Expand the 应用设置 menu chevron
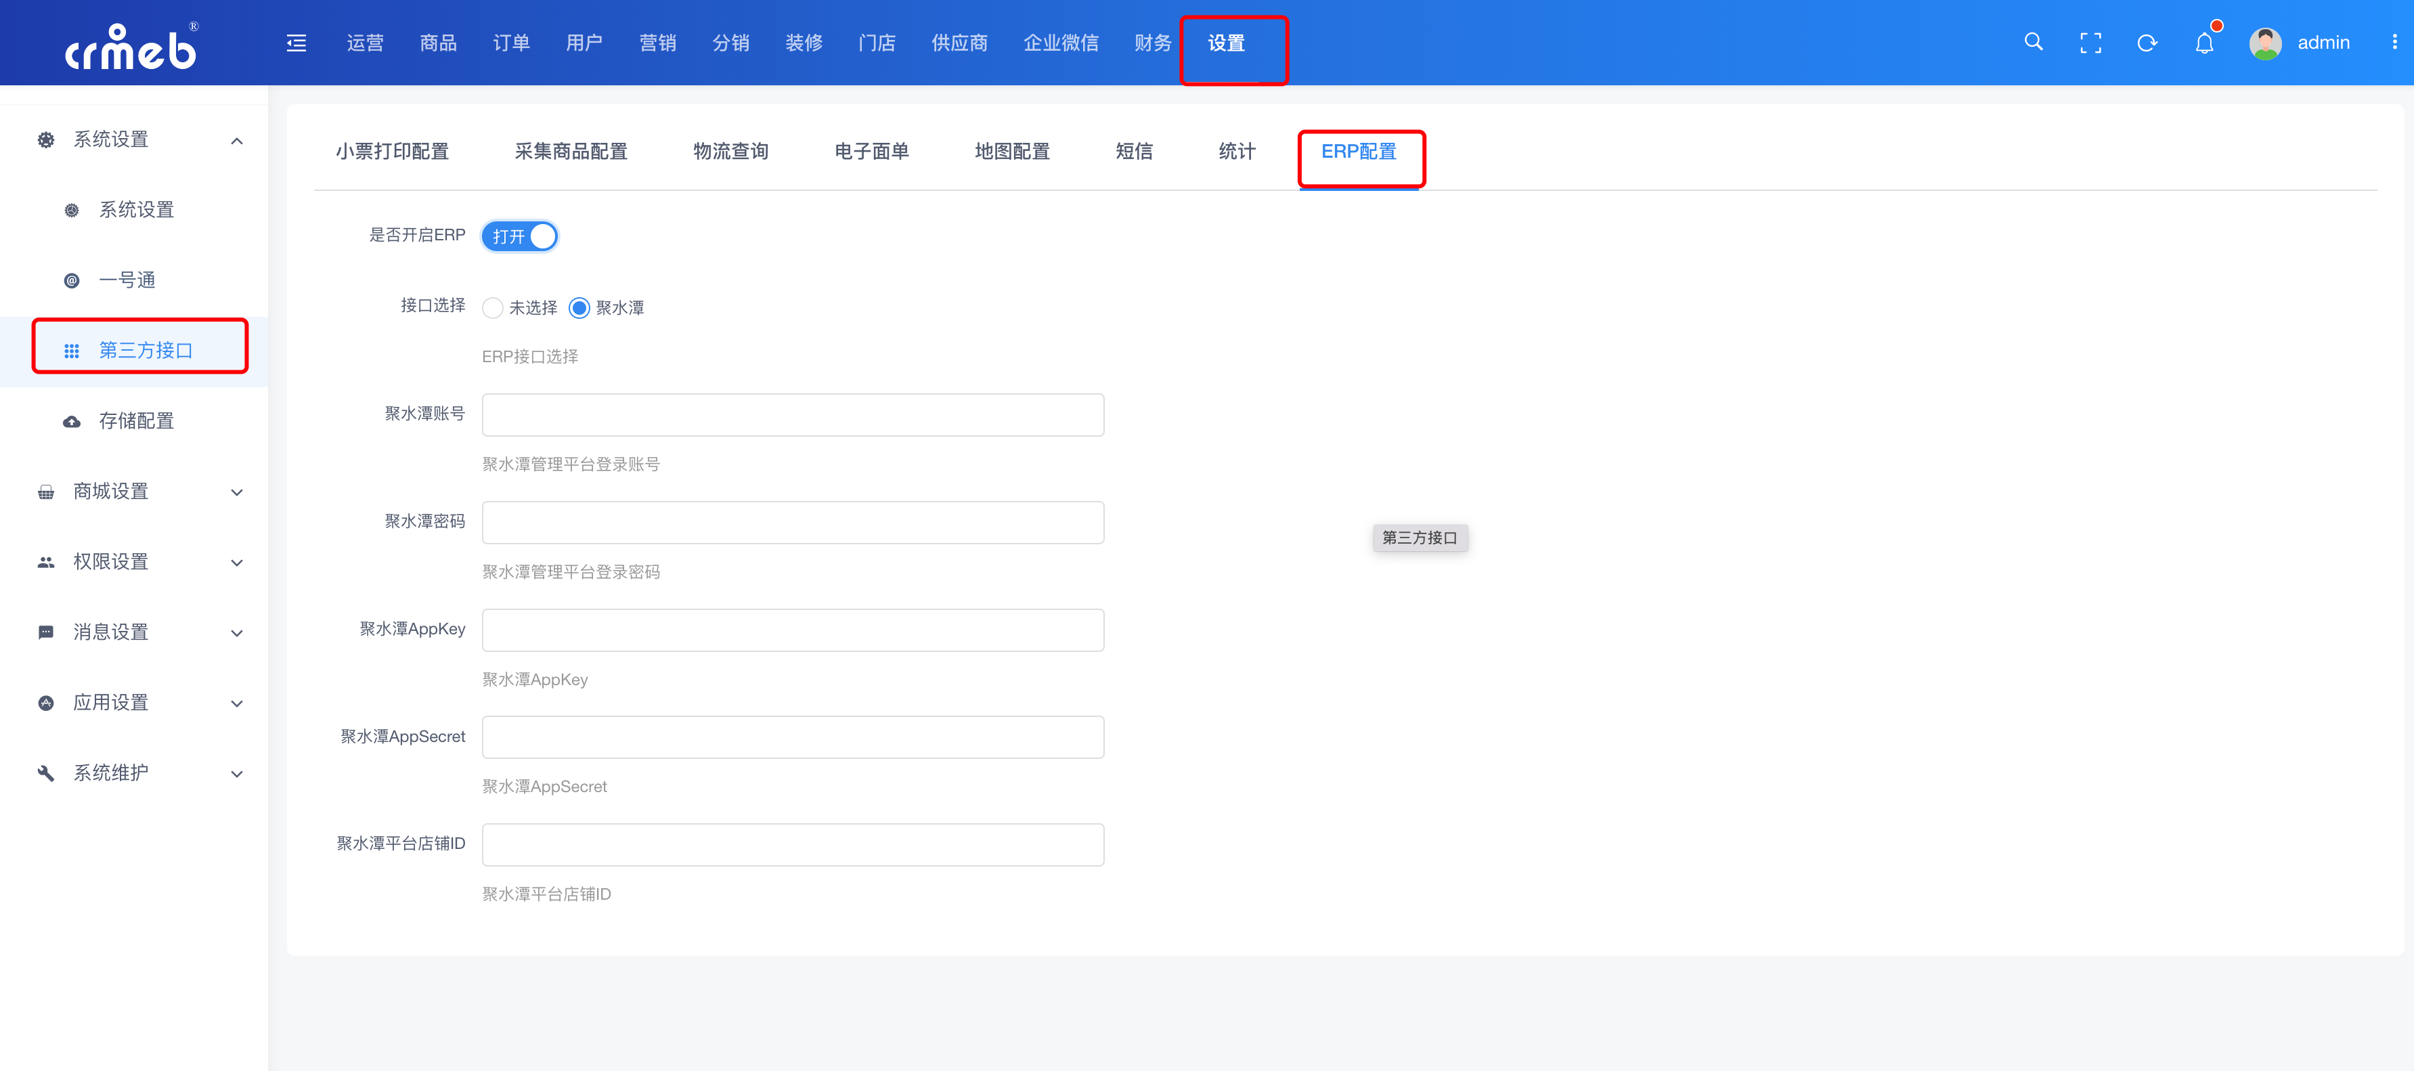The width and height of the screenshot is (2414, 1071). tap(237, 703)
